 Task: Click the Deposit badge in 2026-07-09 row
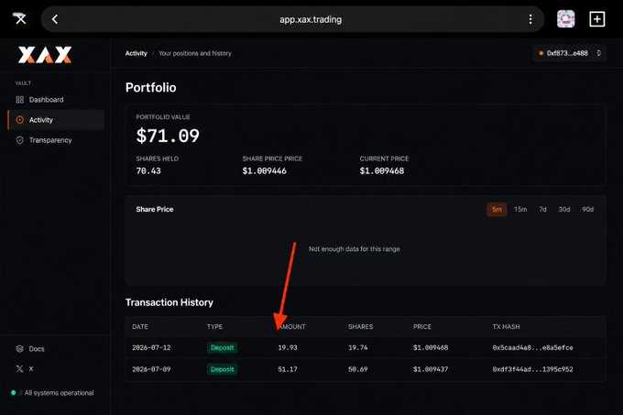(x=222, y=369)
